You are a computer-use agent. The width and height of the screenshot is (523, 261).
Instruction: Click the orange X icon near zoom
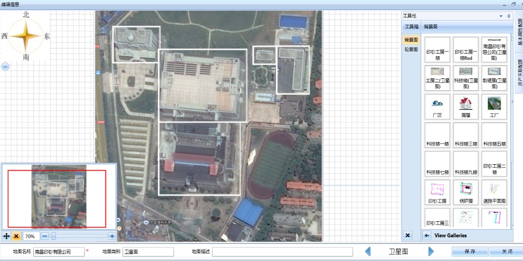pyautogui.click(x=16, y=236)
